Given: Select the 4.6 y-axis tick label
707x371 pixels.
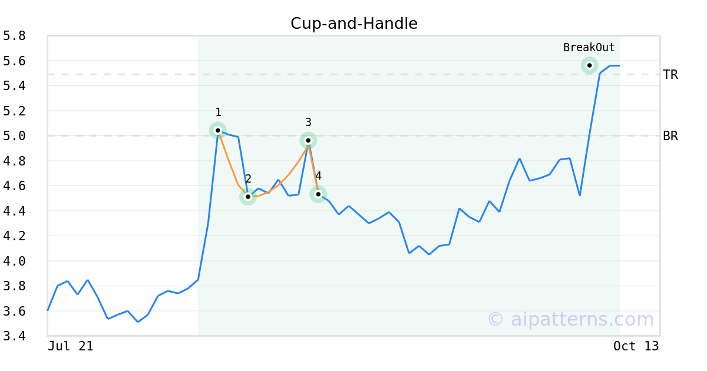Looking at the screenshot, I should (x=14, y=186).
